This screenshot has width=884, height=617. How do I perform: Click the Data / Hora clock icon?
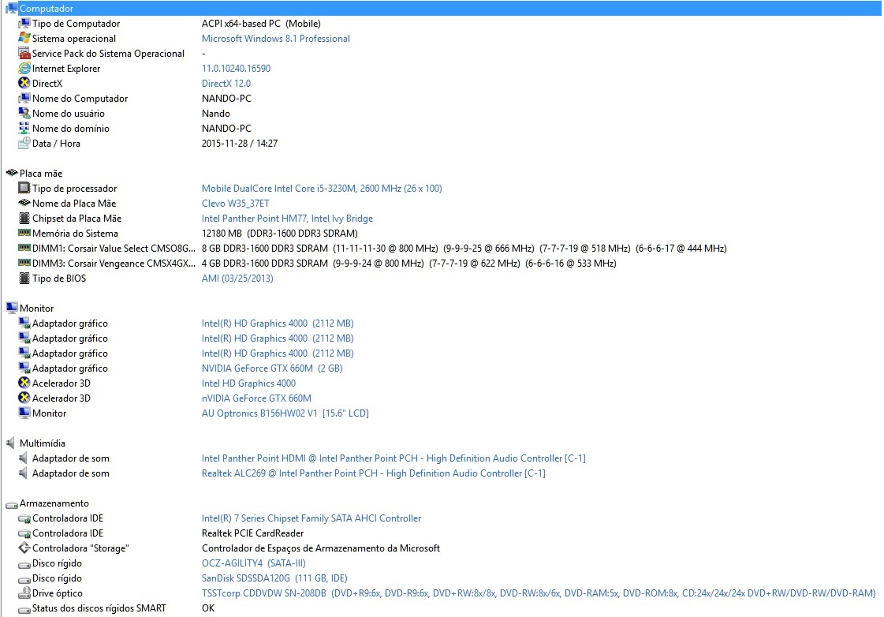click(24, 144)
